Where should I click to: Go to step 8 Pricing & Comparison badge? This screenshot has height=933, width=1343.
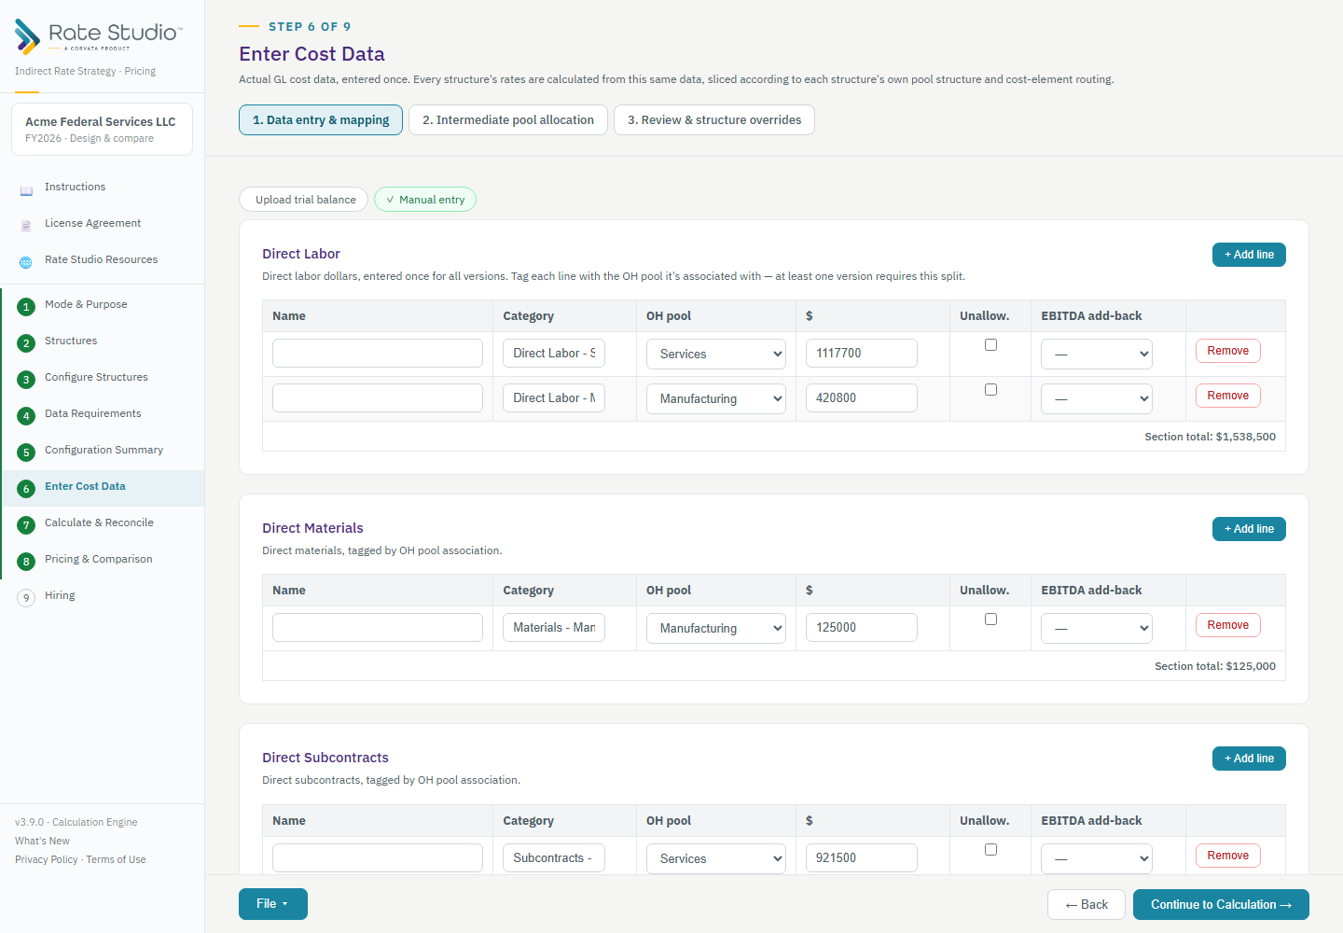(26, 562)
